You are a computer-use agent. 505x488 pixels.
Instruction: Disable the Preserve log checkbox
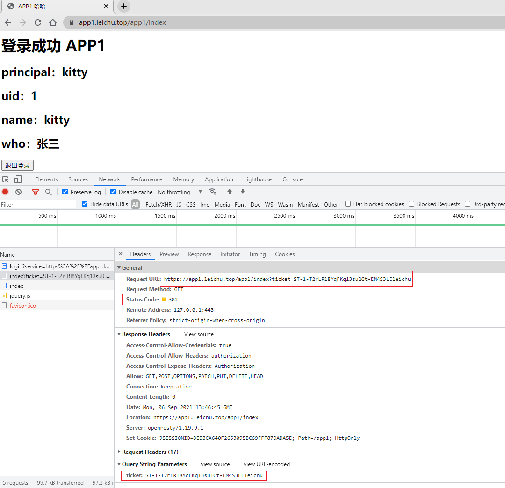[65, 192]
